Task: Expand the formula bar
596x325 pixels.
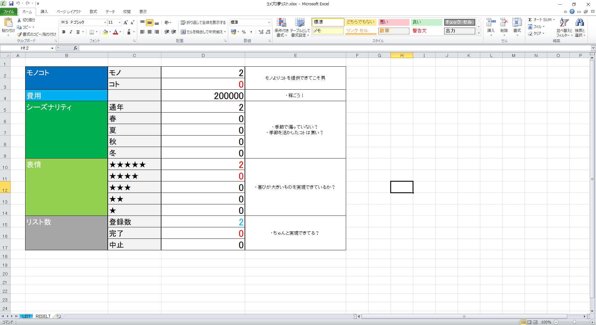Action: [593, 48]
